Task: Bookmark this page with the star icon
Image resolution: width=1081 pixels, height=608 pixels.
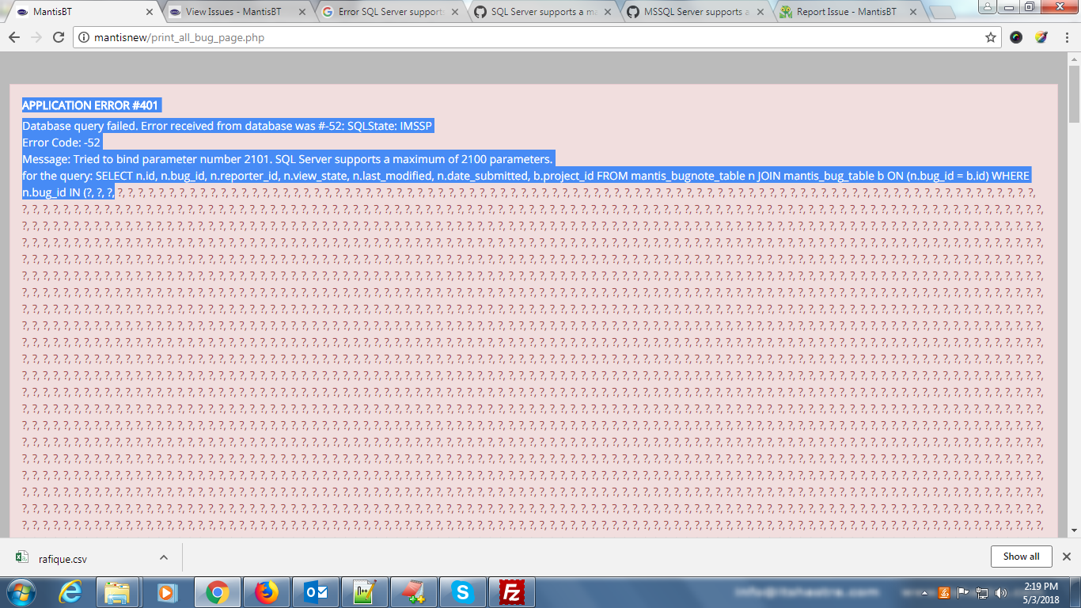Action: (990, 37)
